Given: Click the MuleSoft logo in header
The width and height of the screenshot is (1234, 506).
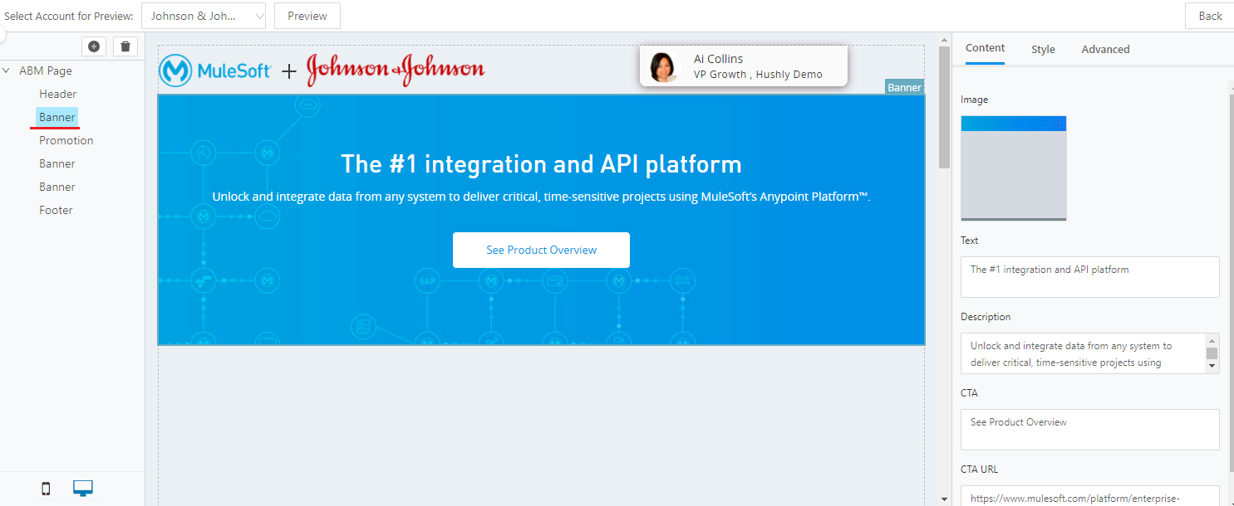Looking at the screenshot, I should (x=215, y=71).
